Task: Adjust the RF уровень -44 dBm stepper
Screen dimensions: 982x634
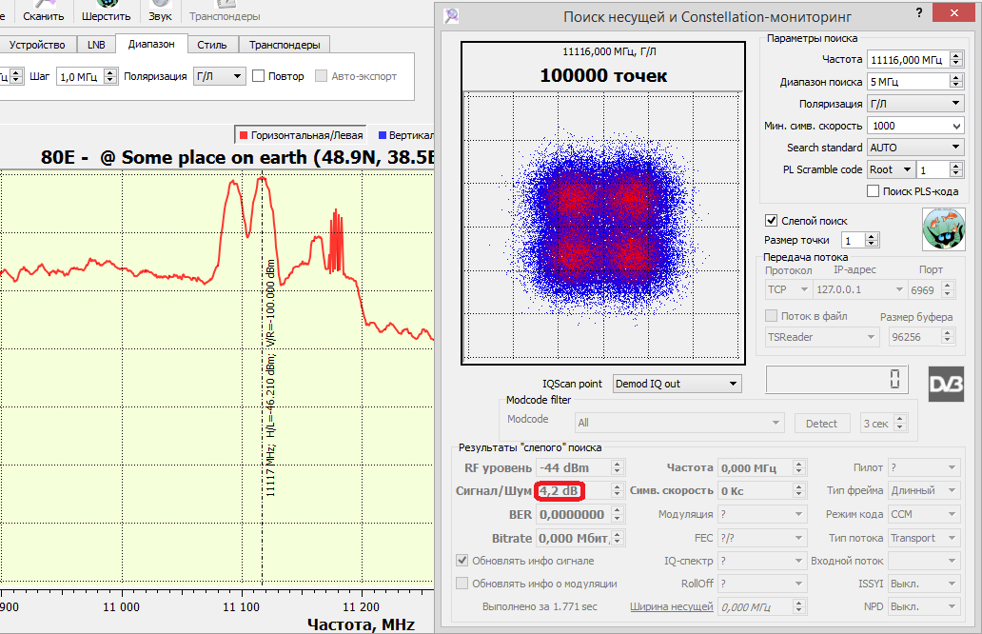Action: pos(617,467)
